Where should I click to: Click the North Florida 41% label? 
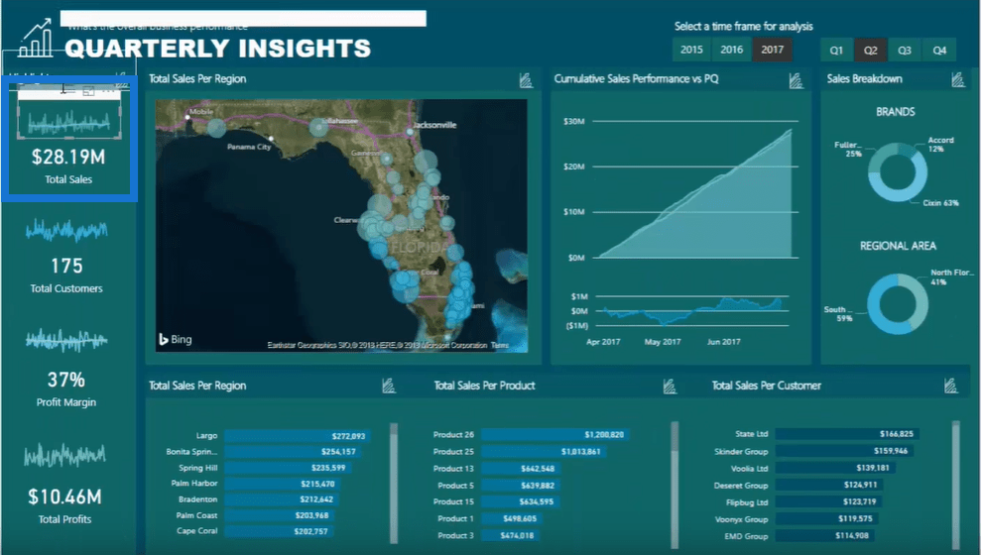point(951,277)
